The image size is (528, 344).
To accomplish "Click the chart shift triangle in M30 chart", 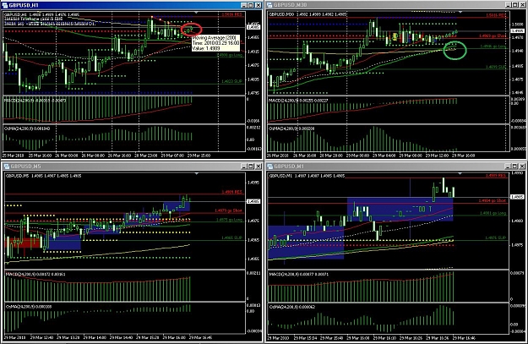I will click(460, 12).
